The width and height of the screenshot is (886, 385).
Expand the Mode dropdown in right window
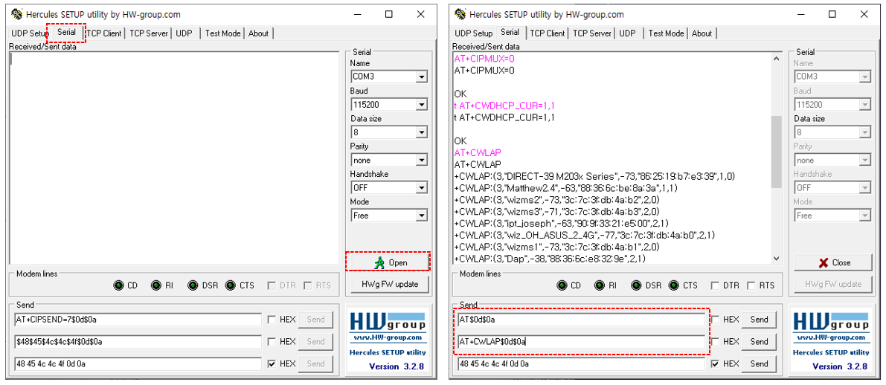[864, 216]
